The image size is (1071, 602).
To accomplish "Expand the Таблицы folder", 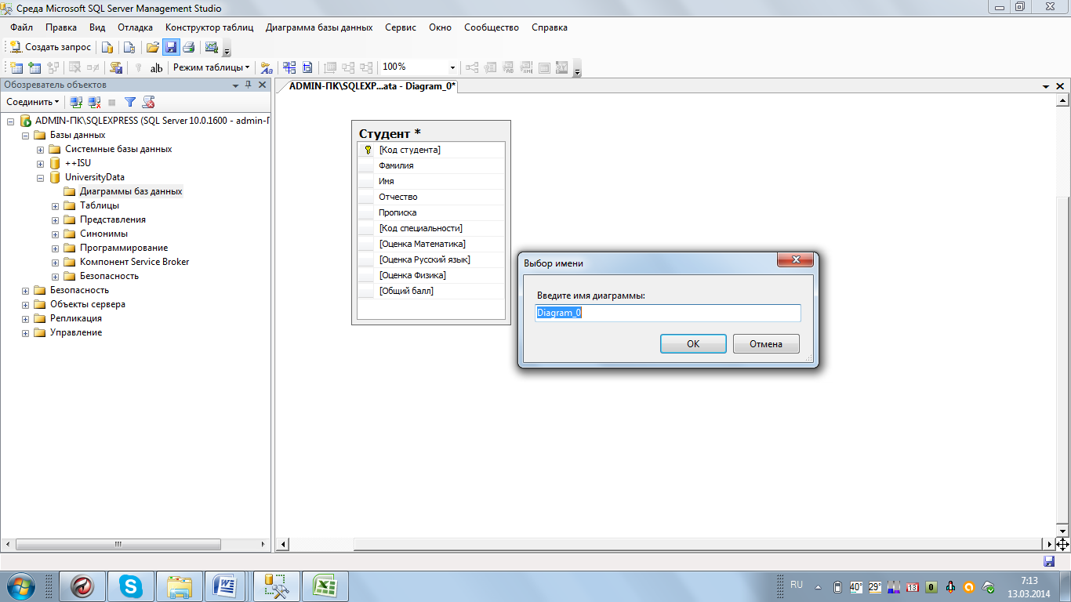I will [x=56, y=205].
